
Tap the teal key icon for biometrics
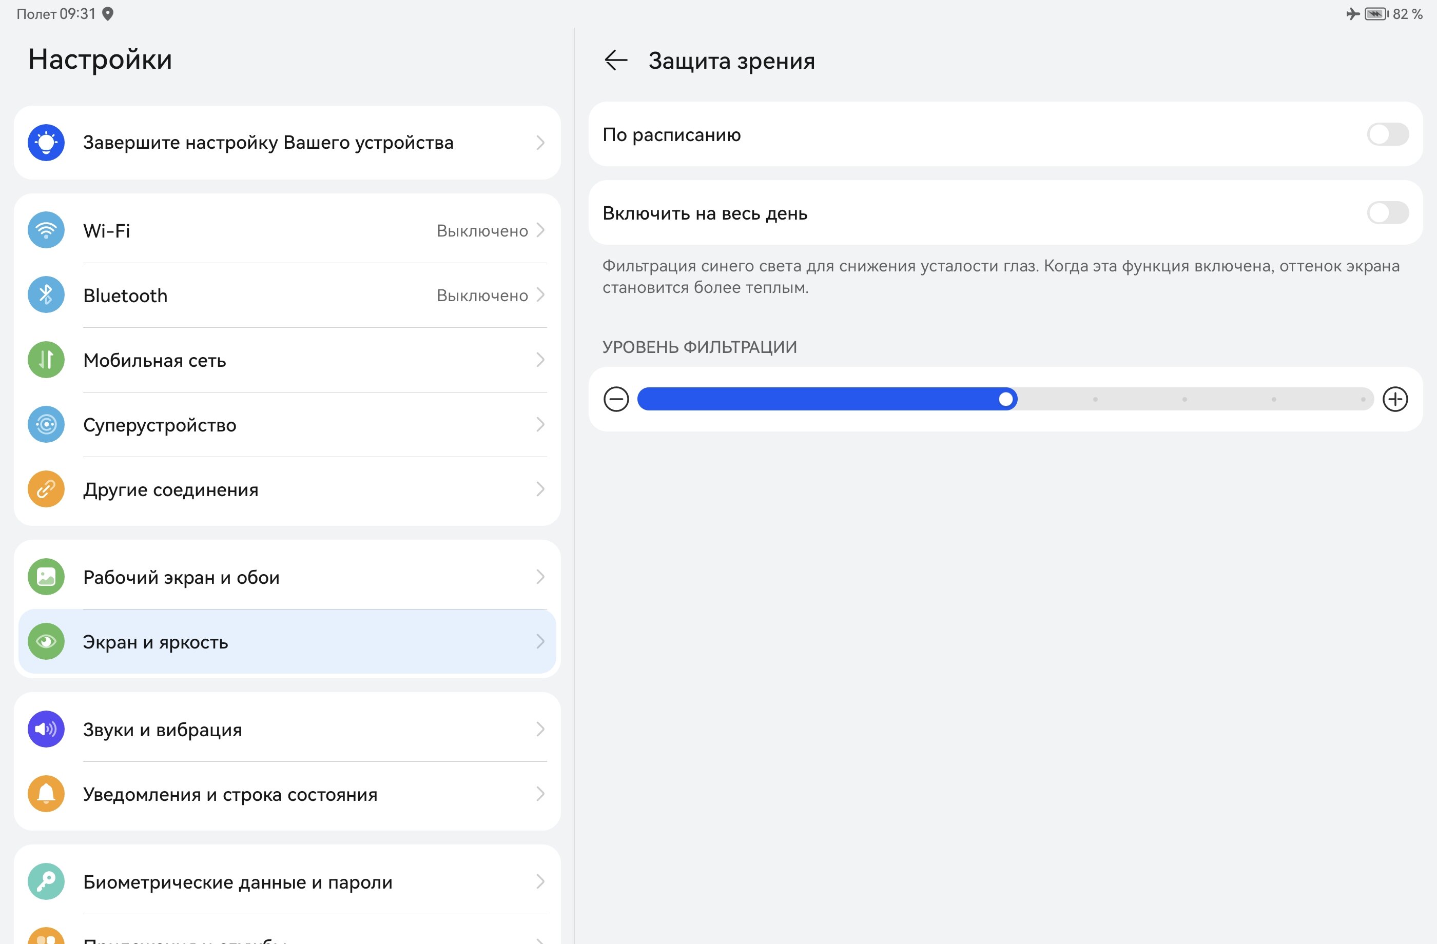tap(46, 882)
